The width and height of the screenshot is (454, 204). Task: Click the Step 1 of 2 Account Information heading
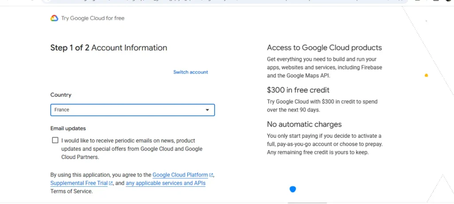109,48
